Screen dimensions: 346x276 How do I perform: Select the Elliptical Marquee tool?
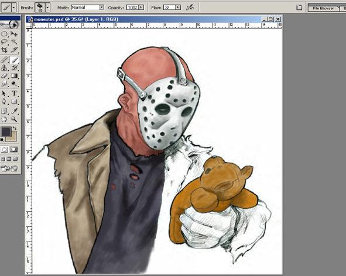5,34
